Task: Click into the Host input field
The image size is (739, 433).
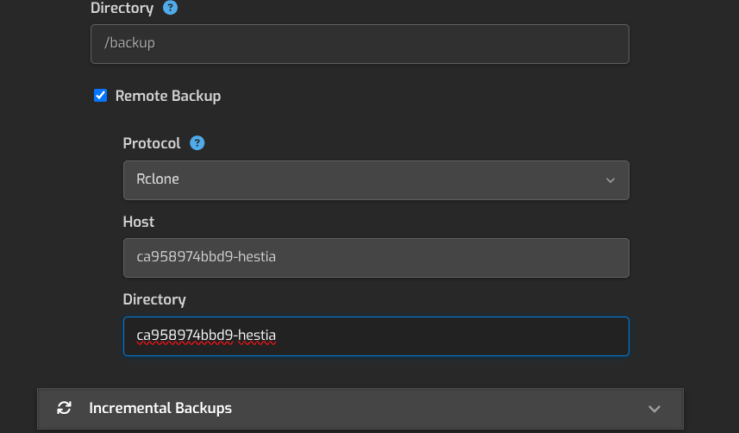Action: pos(376,258)
